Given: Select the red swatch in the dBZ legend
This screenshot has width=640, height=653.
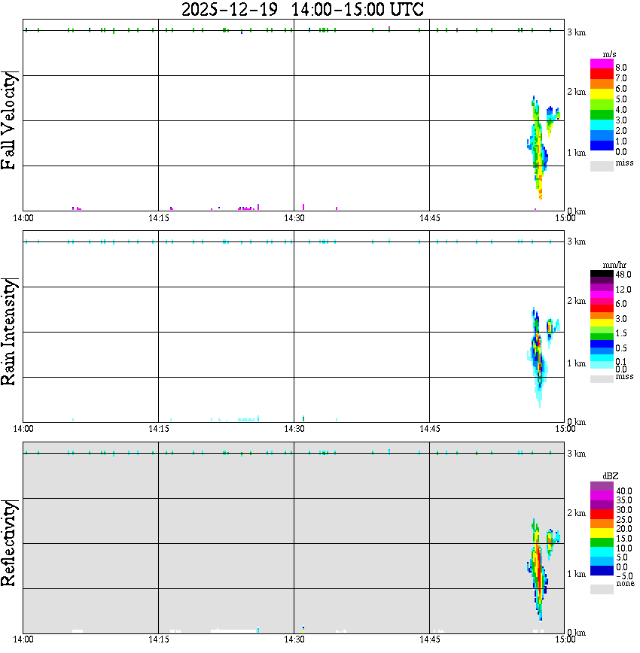Looking at the screenshot, I should (x=602, y=514).
